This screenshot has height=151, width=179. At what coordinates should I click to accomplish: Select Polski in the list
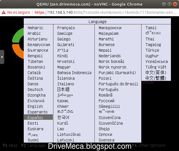(105, 78)
